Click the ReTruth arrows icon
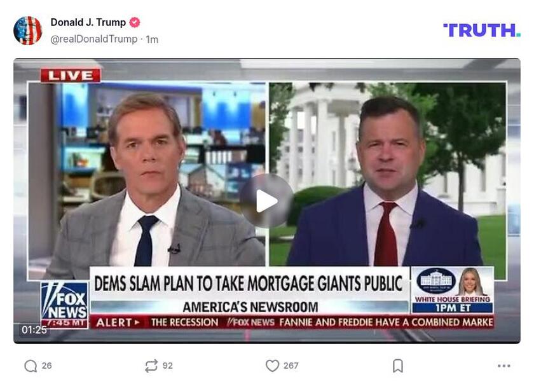The image size is (534, 391). tap(151, 366)
